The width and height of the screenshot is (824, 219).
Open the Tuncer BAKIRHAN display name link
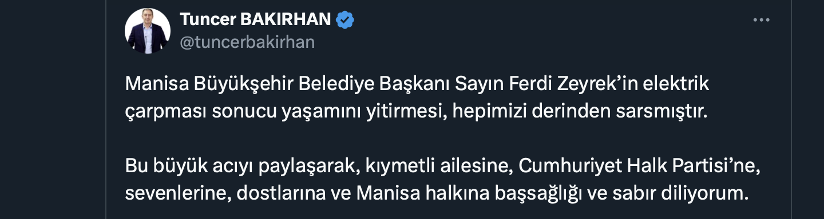(x=255, y=19)
